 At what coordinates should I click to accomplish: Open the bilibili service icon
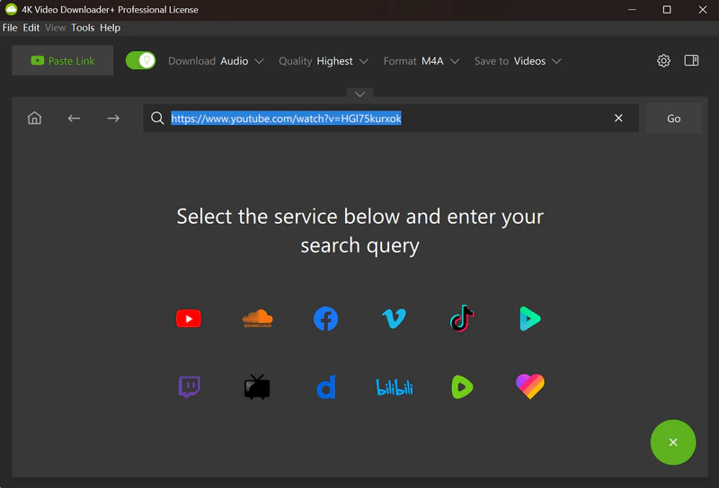click(395, 387)
